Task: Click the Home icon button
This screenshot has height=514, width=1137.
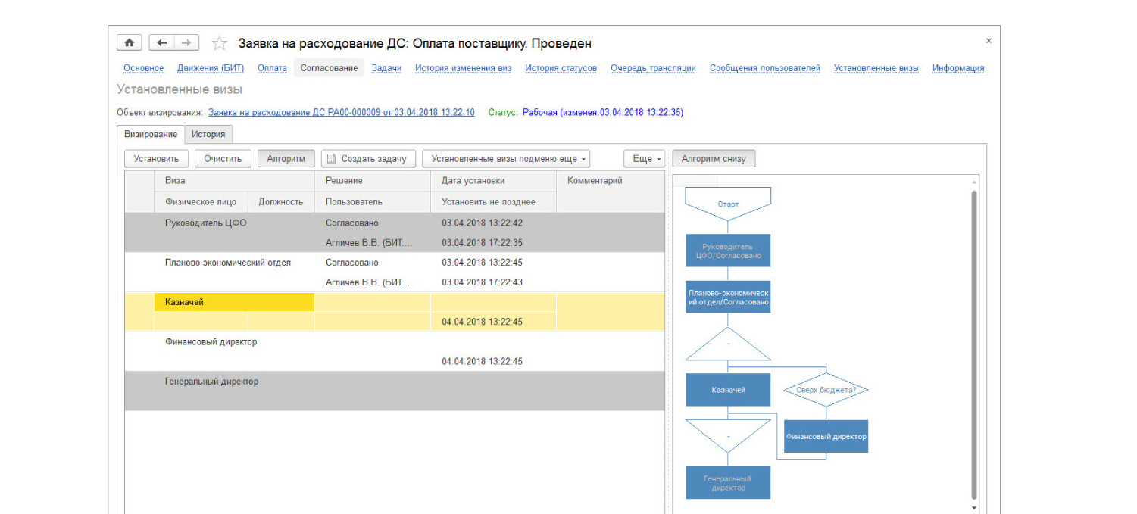Action: pyautogui.click(x=129, y=43)
